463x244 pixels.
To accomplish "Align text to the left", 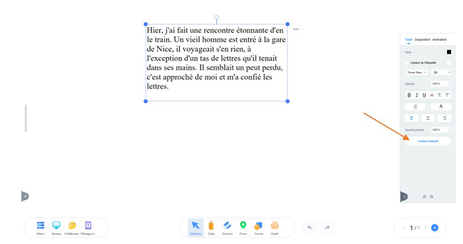I will click(x=411, y=118).
